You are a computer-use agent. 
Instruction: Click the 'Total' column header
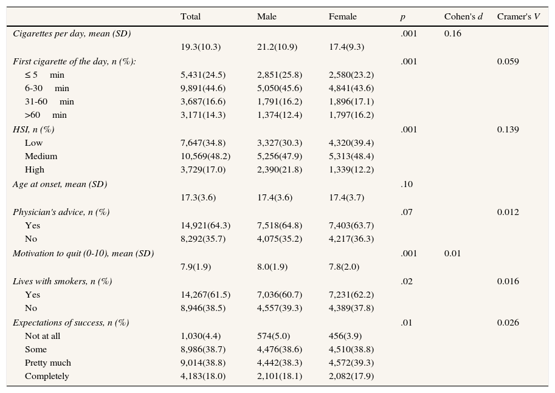[190, 16]
